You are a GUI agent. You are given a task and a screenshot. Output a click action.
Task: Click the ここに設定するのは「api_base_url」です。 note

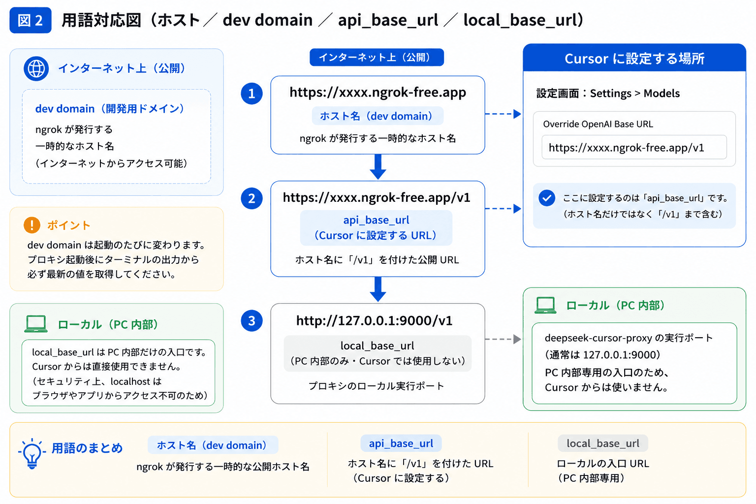[646, 198]
